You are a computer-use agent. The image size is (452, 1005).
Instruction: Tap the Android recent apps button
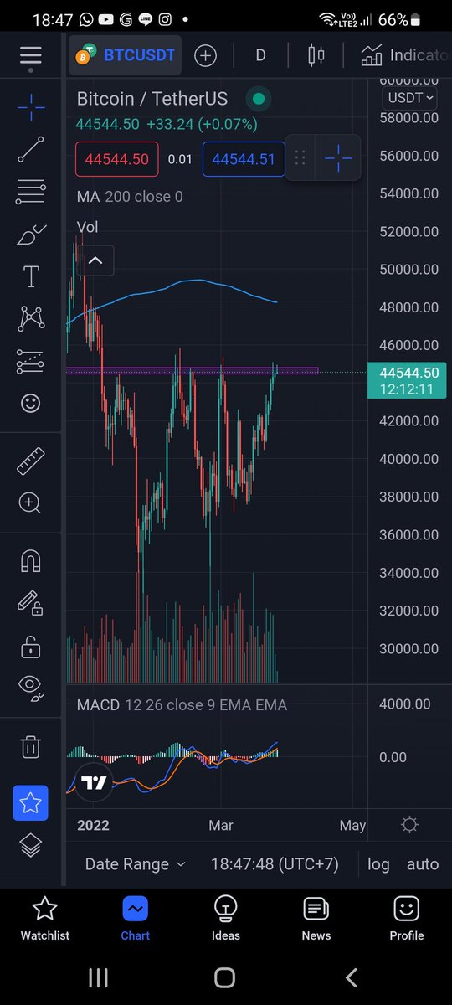(x=98, y=977)
